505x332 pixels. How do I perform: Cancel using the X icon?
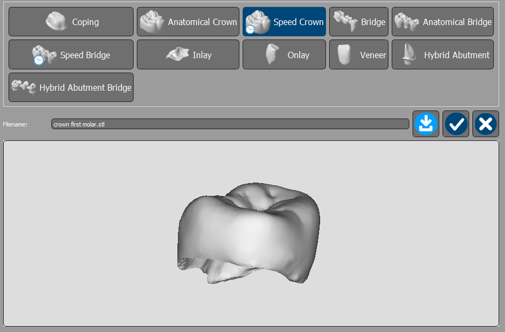click(485, 124)
